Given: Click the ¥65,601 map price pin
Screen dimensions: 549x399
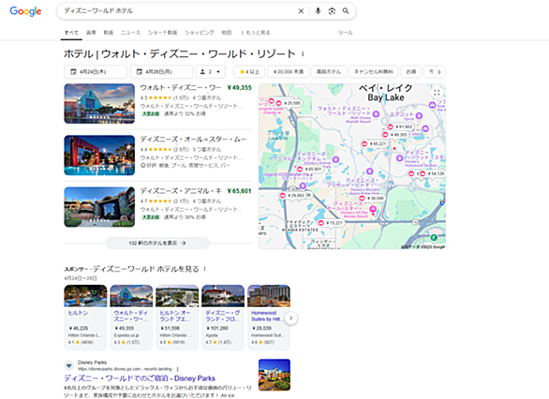Looking at the screenshot, I should click(309, 169).
